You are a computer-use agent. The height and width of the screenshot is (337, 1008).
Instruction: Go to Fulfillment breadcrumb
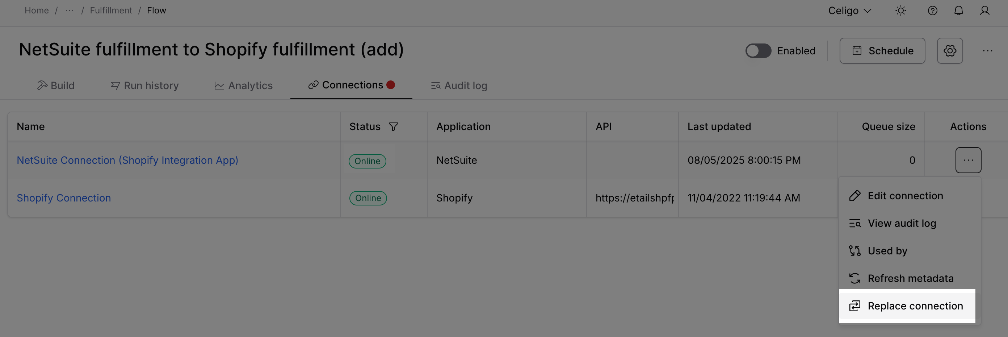click(111, 11)
